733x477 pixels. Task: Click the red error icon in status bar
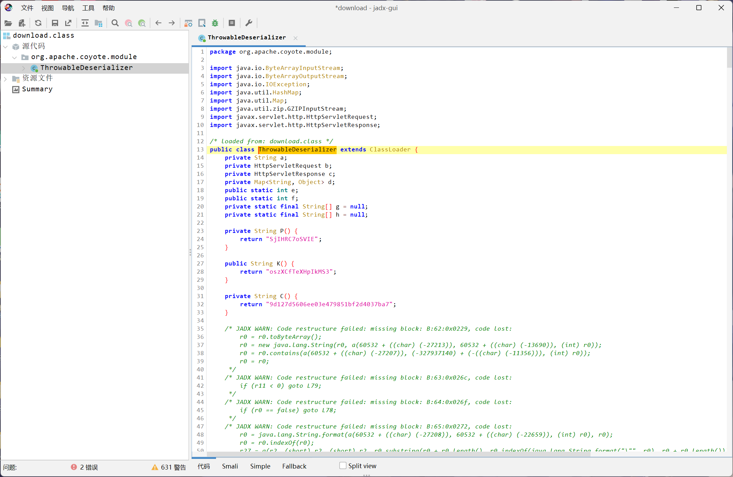pos(74,467)
